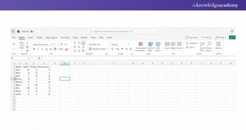This screenshot has width=246, height=130.
Task: Switch to the Formulas tab
Action: 65,38
